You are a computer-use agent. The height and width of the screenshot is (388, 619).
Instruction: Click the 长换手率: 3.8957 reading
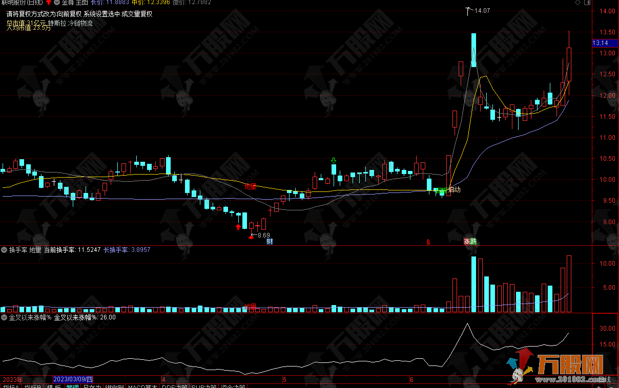[127, 250]
